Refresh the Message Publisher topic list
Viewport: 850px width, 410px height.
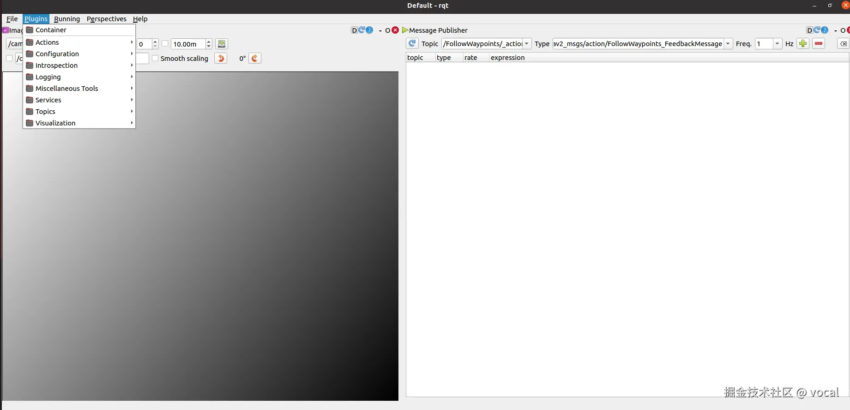(412, 43)
